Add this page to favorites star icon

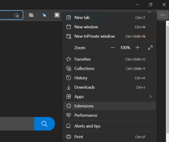tap(16, 15)
